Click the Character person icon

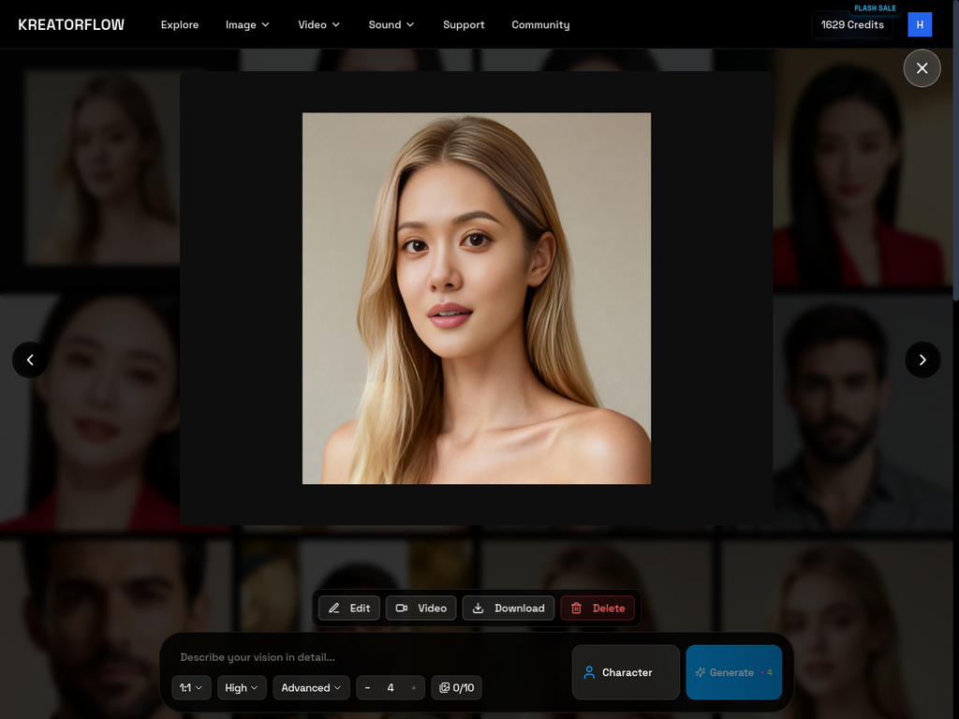coord(590,672)
